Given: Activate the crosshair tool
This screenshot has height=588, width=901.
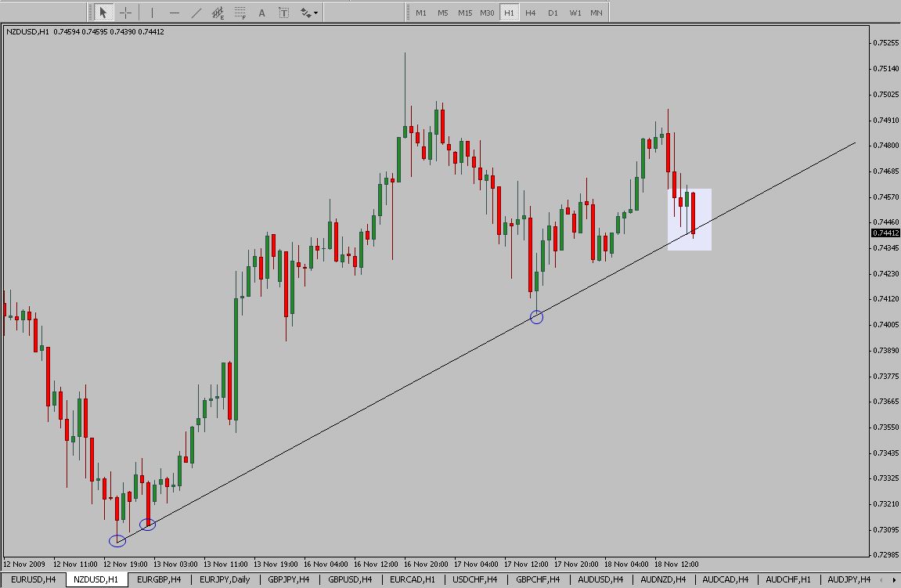Looking at the screenshot, I should click(125, 13).
